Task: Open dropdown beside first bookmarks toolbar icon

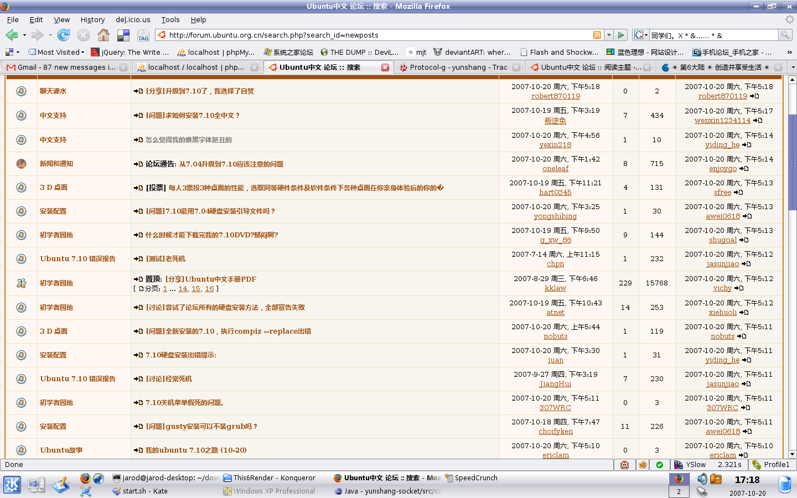Action: pos(18,52)
